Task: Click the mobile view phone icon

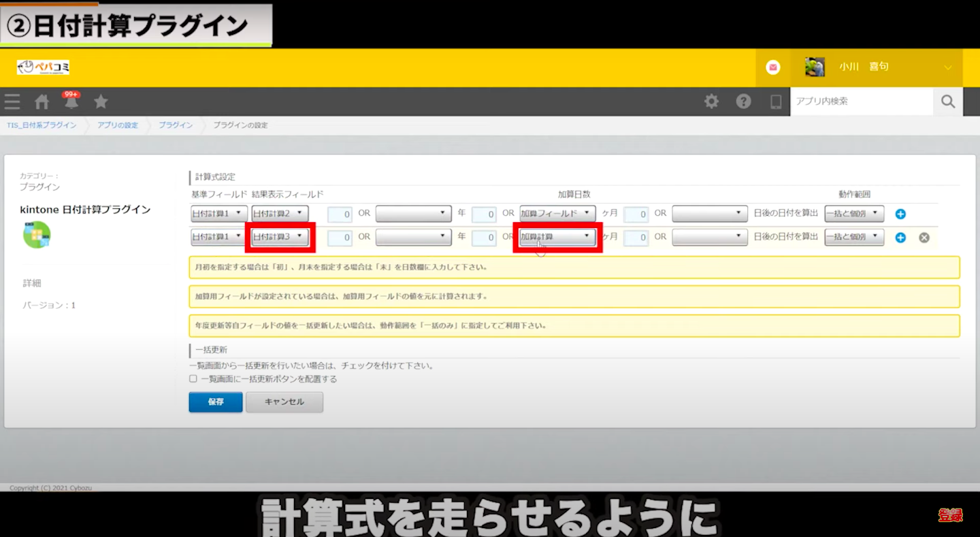Action: (x=776, y=102)
